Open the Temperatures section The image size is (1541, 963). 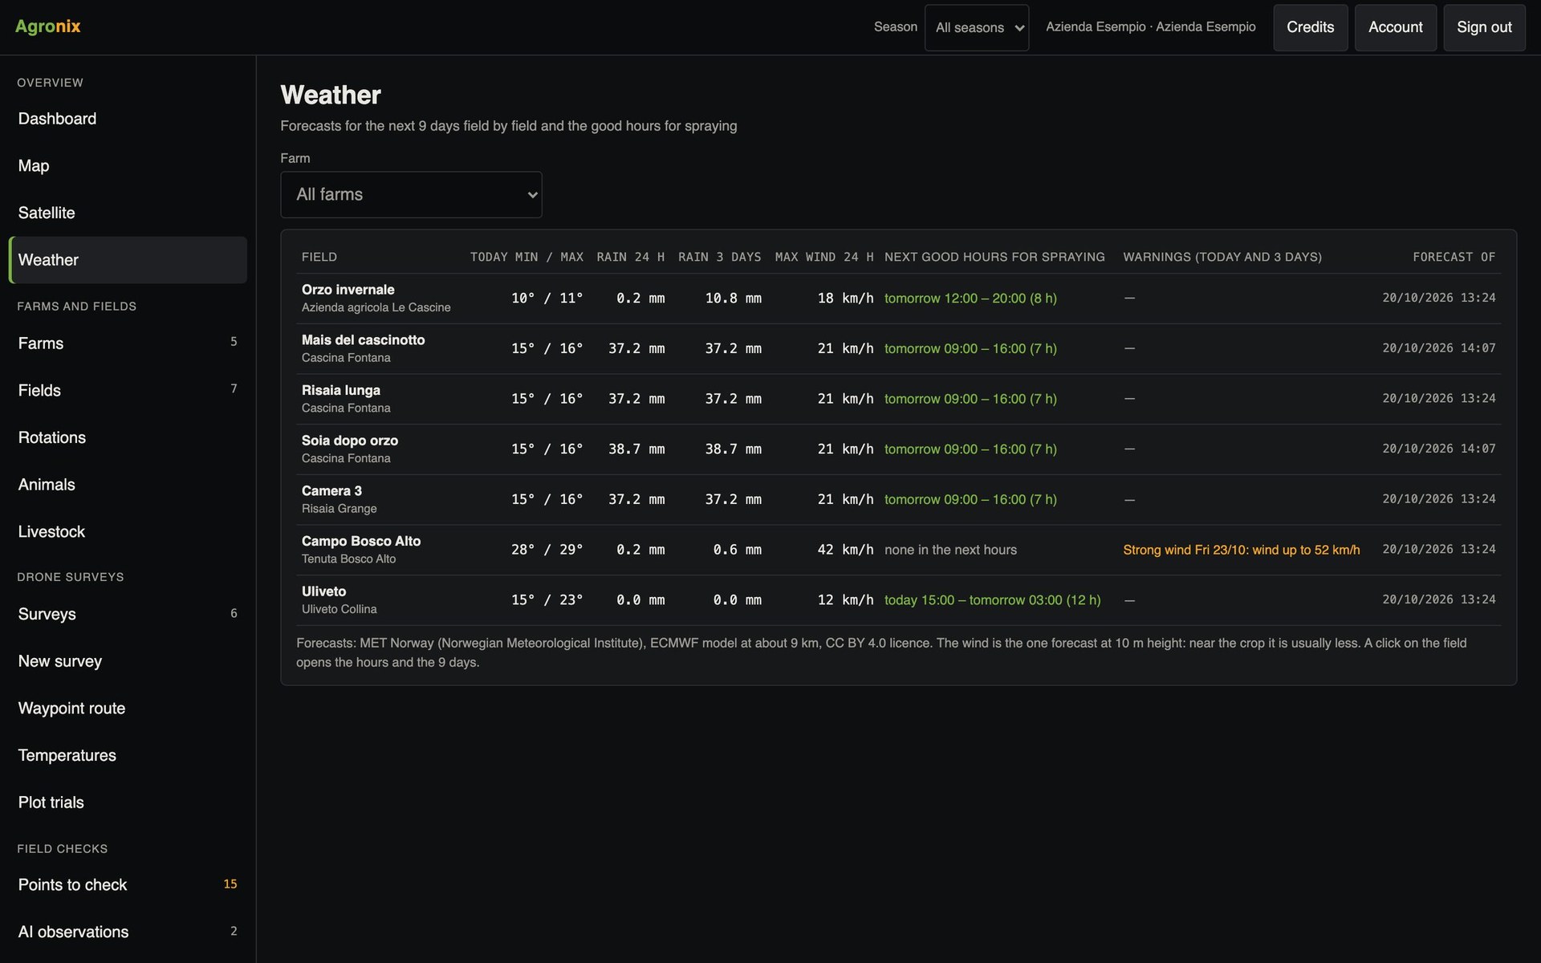128,755
